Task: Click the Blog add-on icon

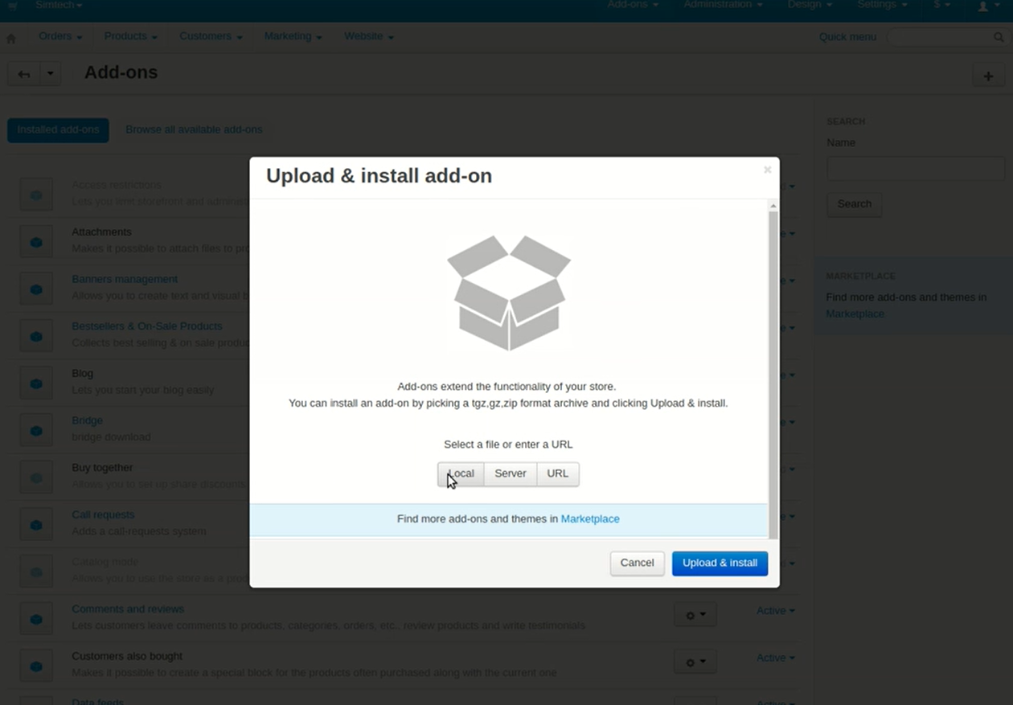Action: point(36,383)
